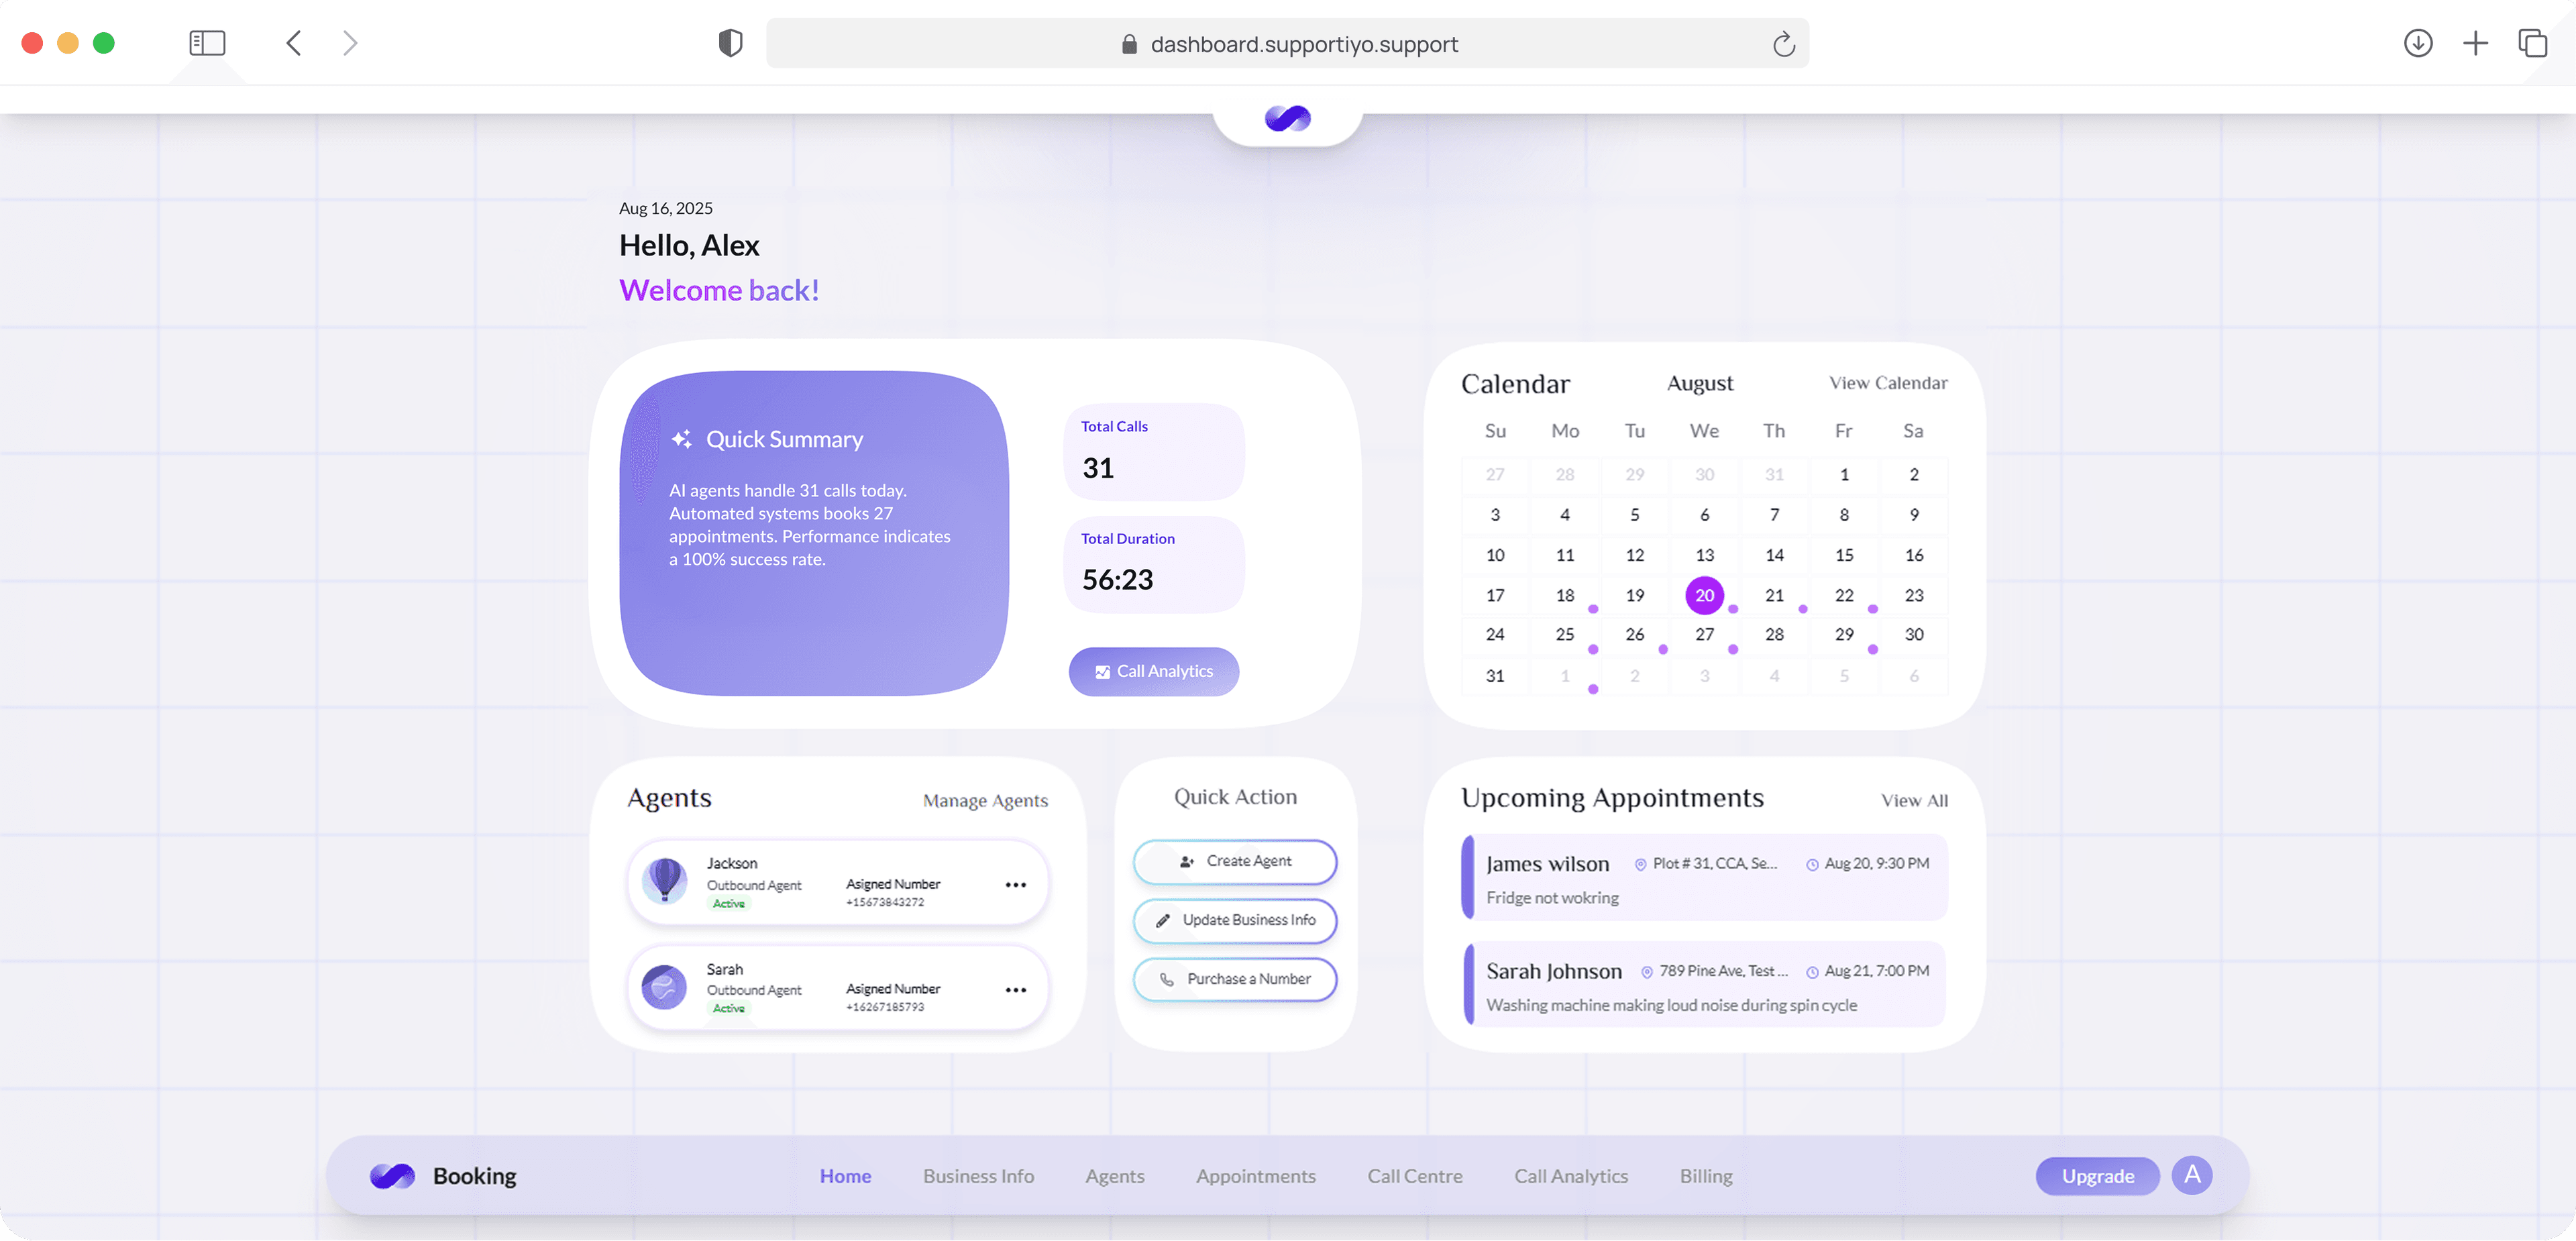Open Call Analytics navigation item
This screenshot has height=1241, width=2576.
pos(1570,1177)
